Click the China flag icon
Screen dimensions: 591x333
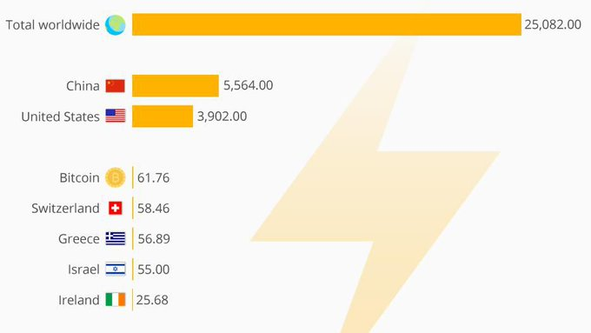coord(116,86)
